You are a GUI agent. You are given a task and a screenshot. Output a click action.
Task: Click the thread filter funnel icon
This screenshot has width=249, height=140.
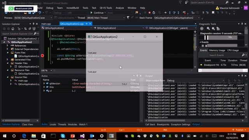[x=128, y=18]
